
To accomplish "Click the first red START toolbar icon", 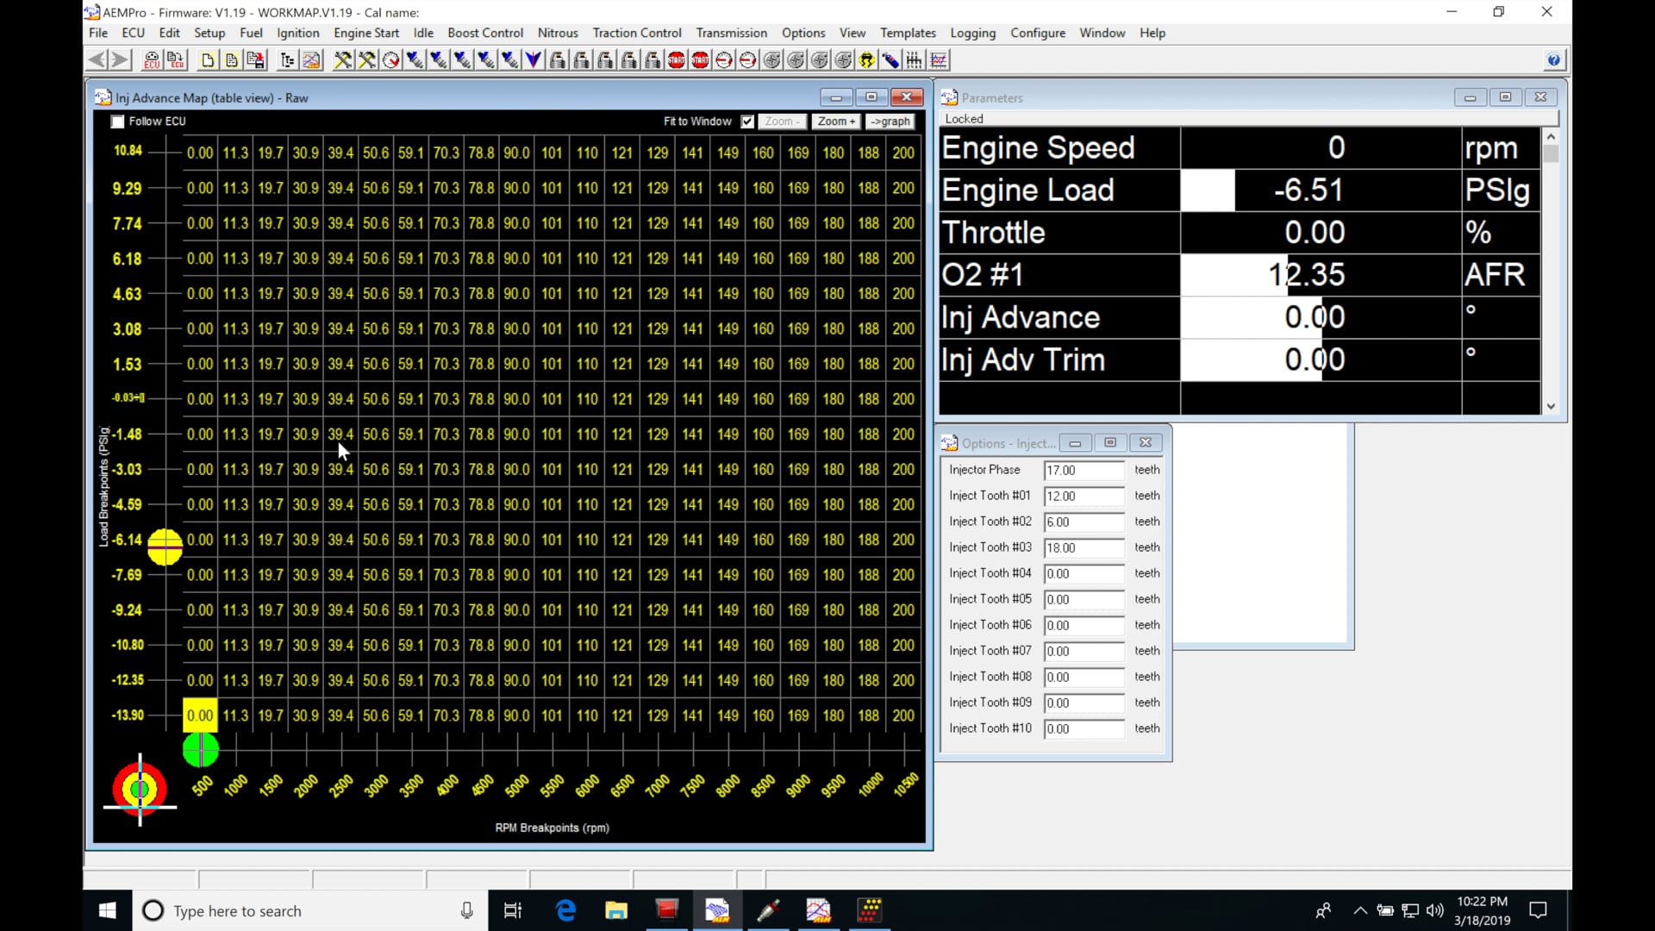I will tap(677, 60).
